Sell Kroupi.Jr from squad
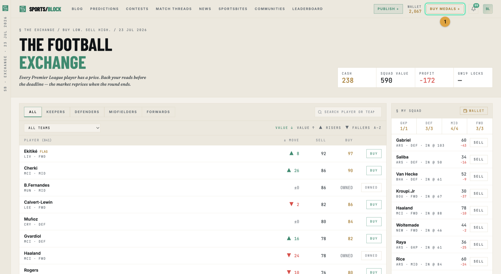Viewport: 501px width, 274px height. 479,194
